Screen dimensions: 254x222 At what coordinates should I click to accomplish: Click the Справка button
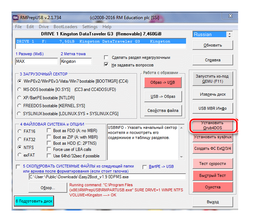213,60
